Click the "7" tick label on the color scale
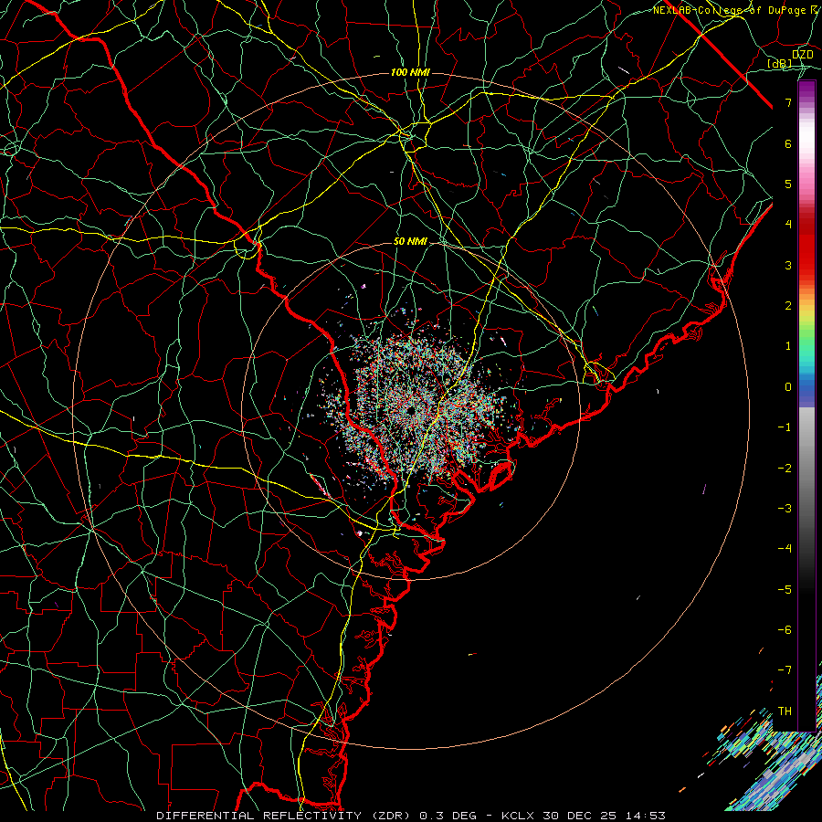The image size is (822, 822). [788, 102]
